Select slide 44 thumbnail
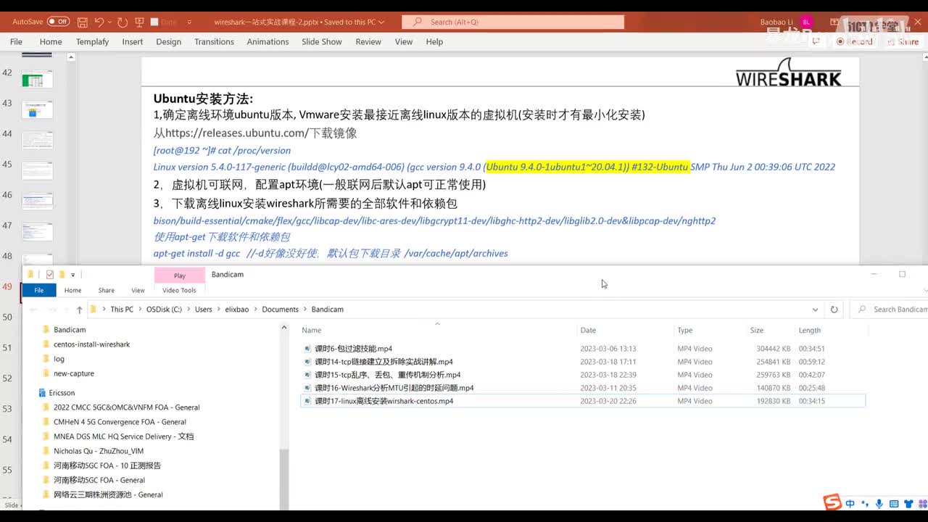 (38, 140)
